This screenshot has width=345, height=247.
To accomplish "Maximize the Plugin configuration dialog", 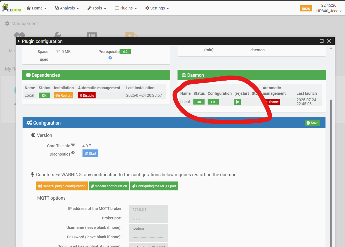I will click(x=321, y=41).
